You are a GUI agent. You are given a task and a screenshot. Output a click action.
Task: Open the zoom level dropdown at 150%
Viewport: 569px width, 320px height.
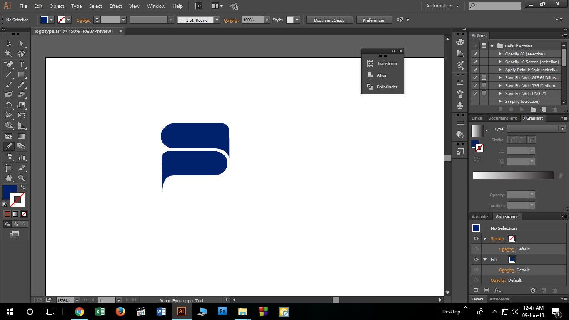(x=77, y=300)
